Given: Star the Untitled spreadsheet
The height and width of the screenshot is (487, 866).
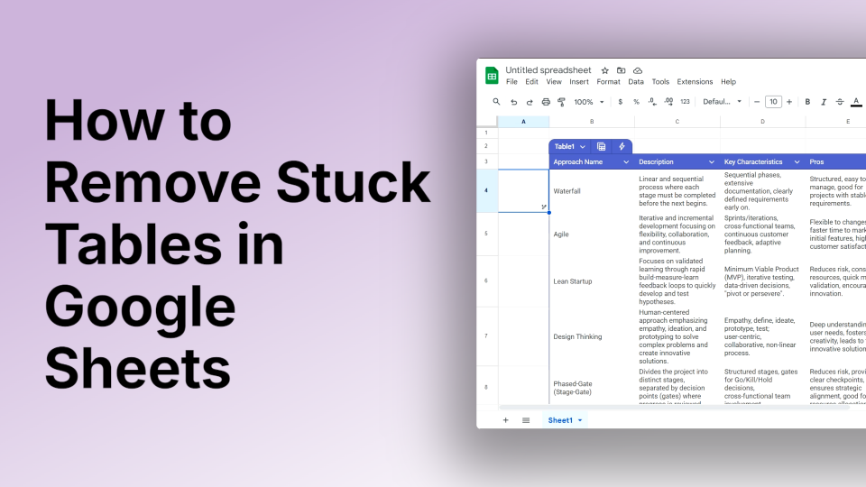Looking at the screenshot, I should [x=604, y=70].
